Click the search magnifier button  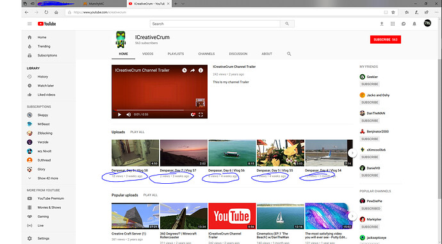click(x=287, y=24)
